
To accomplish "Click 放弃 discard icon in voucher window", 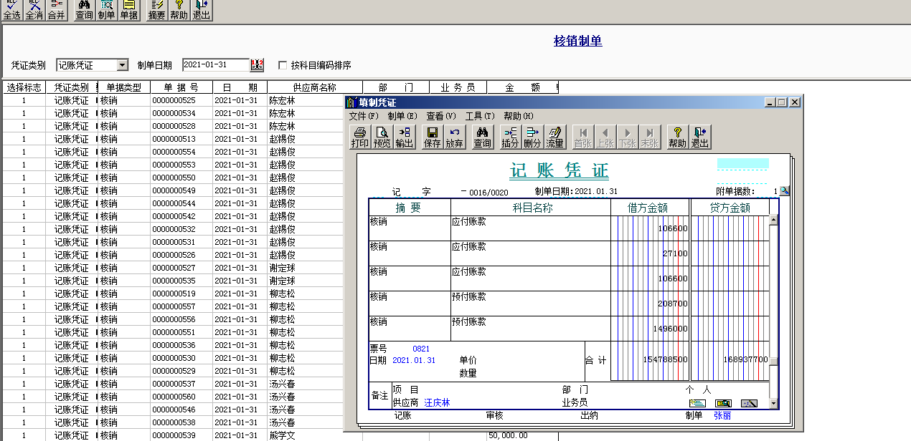I will [455, 137].
